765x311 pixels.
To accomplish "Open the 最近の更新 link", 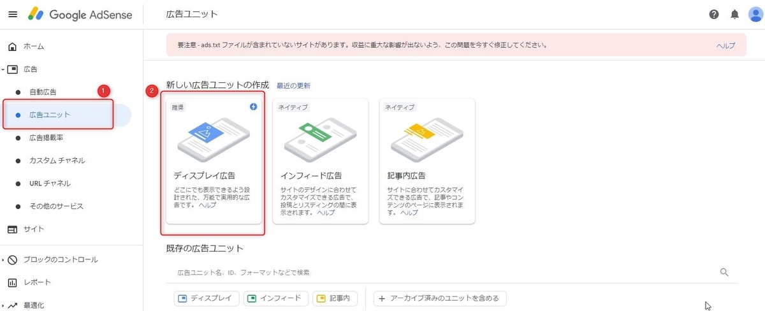I will (x=293, y=85).
